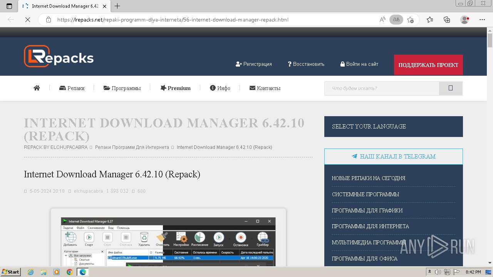493x277 pixels.
Task: Open the Репаки menu item
Action: [x=72, y=88]
